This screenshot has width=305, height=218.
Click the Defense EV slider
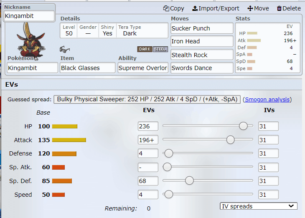point(208,153)
